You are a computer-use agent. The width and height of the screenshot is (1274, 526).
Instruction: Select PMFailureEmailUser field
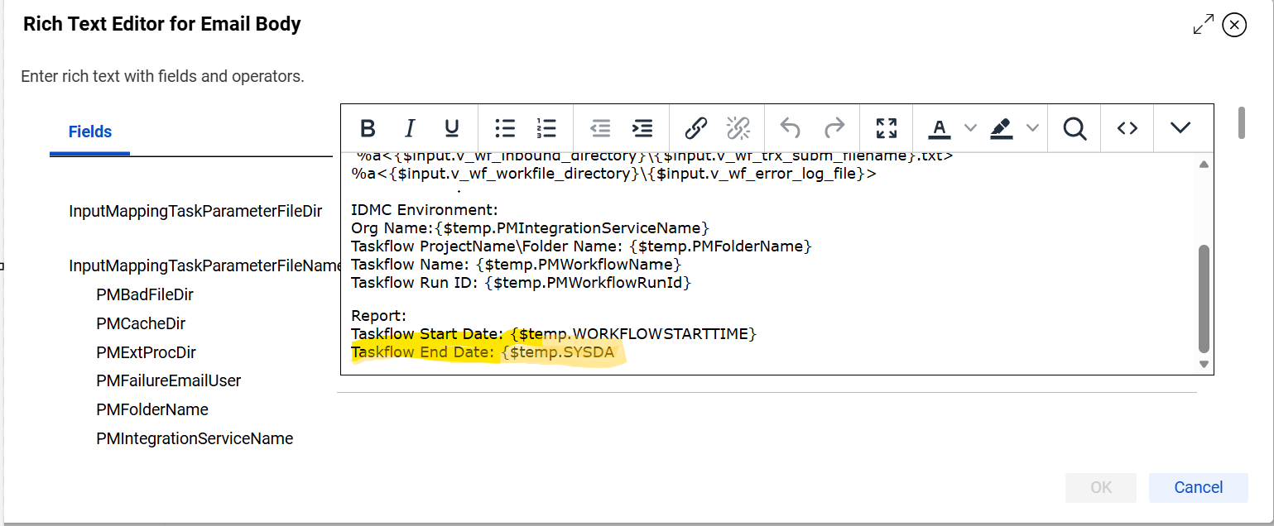[x=169, y=381]
